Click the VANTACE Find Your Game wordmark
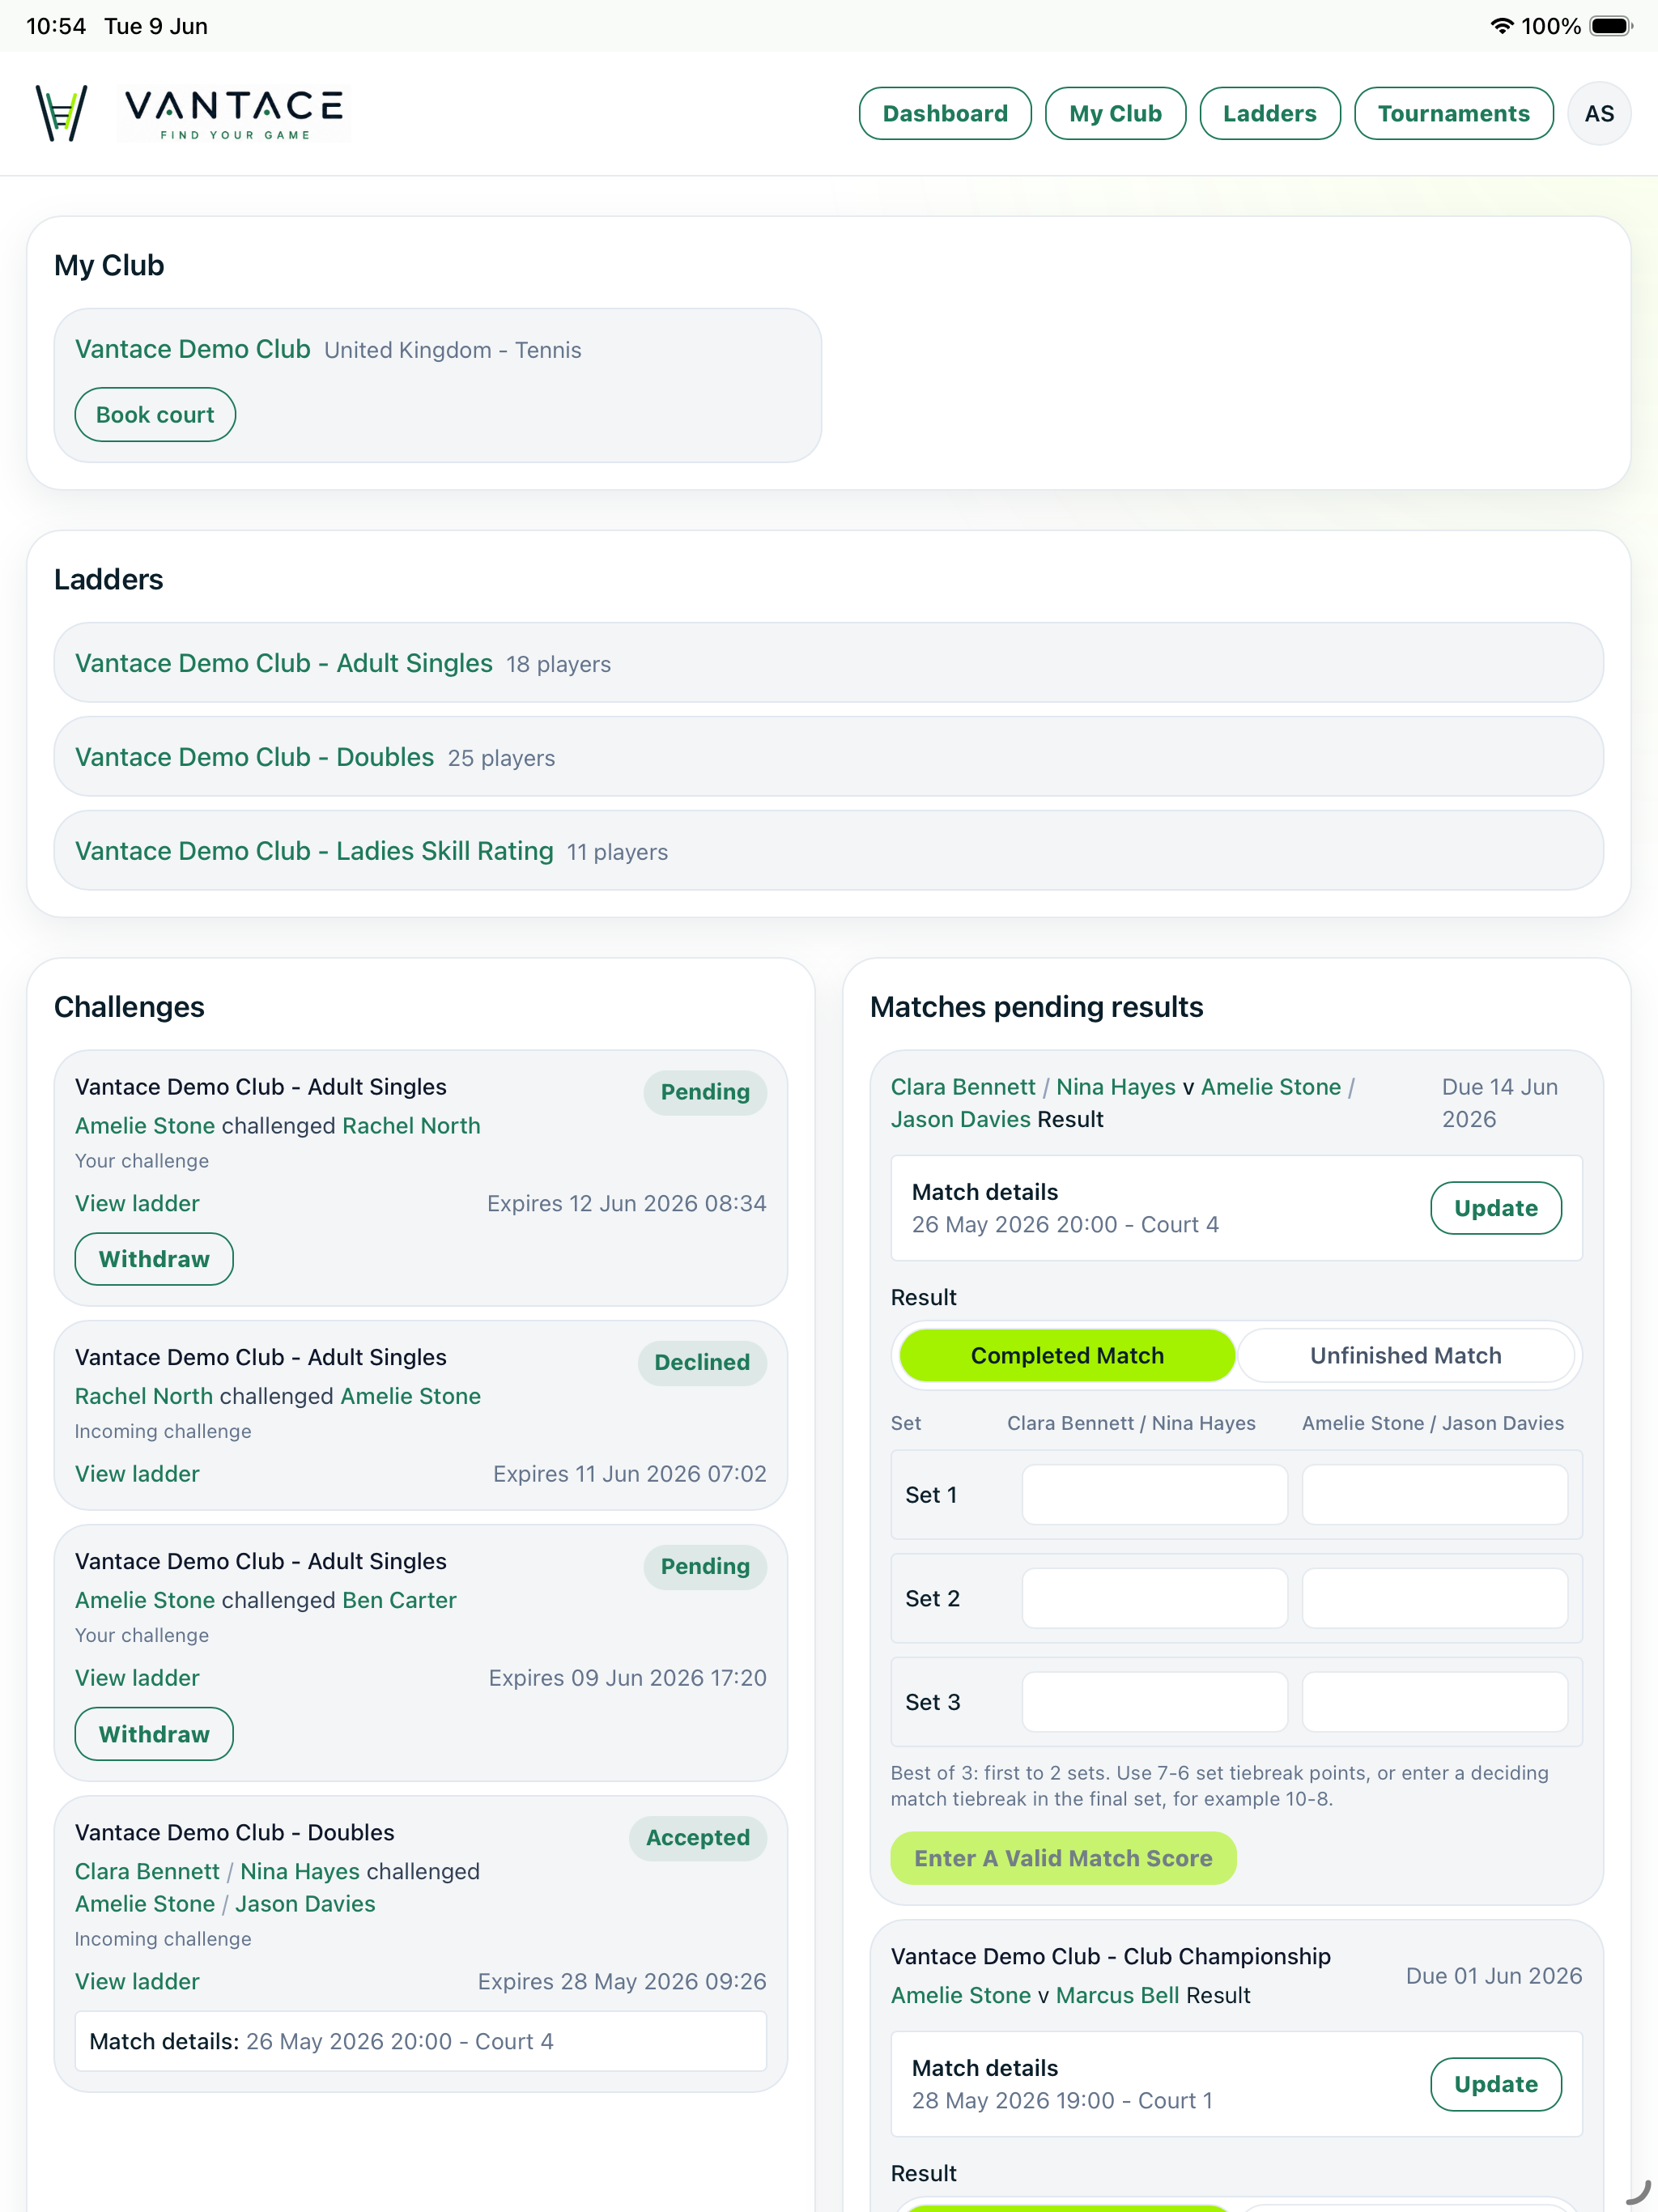1658x2212 pixels. tap(234, 114)
